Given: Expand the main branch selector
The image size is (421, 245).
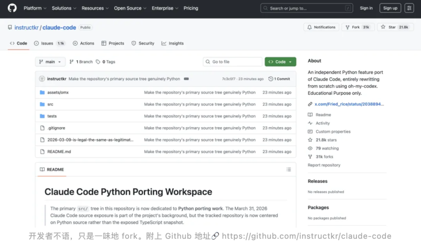Looking at the screenshot, I should point(50,62).
